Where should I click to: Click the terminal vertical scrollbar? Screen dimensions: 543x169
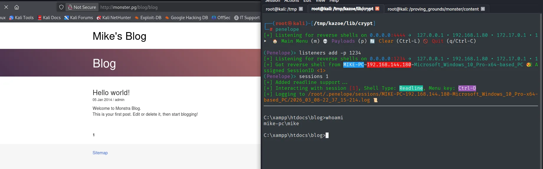coord(541,91)
